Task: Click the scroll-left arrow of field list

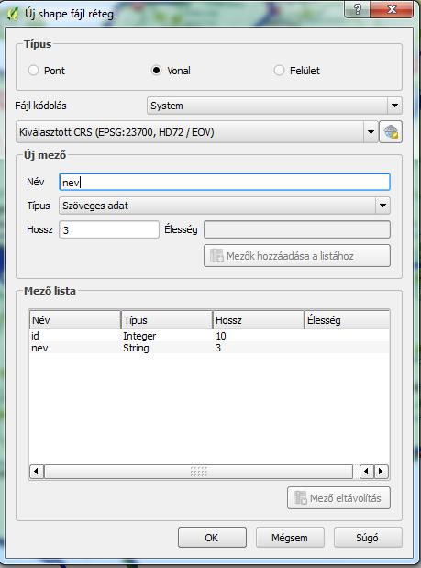Action: tap(37, 472)
